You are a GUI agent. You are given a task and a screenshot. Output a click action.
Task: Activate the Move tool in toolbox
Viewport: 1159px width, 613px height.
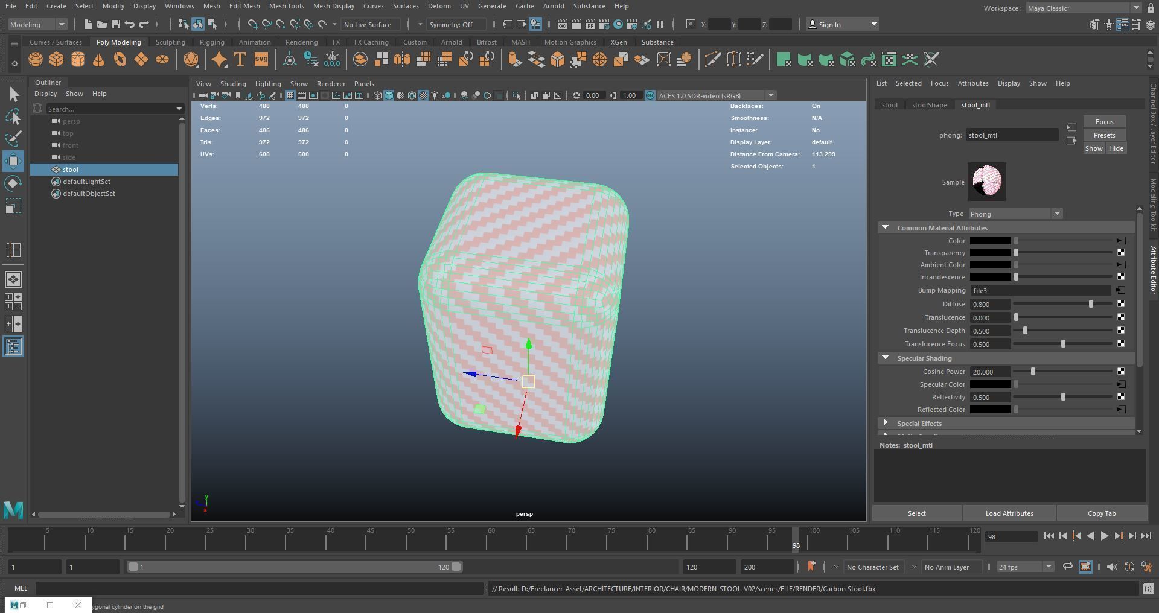coord(13,161)
